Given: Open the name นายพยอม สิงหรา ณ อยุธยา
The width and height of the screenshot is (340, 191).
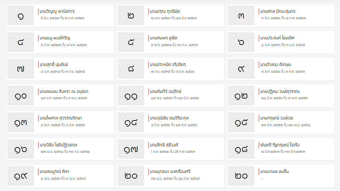Looking at the screenshot, I should pos(64,91).
